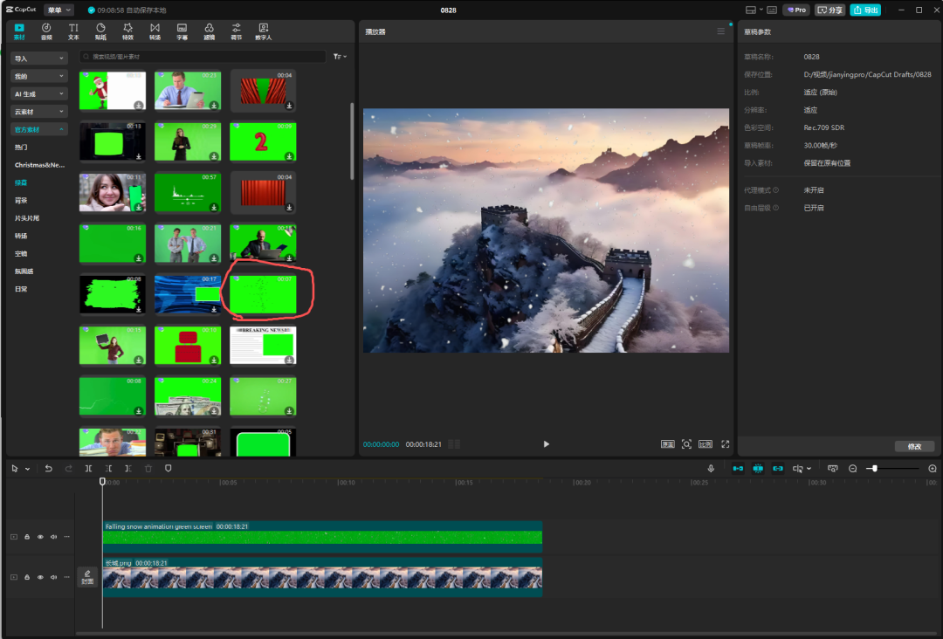Screen dimensions: 943x639
Task: Expand the 云素材 category dropdown
Action: tap(39, 112)
